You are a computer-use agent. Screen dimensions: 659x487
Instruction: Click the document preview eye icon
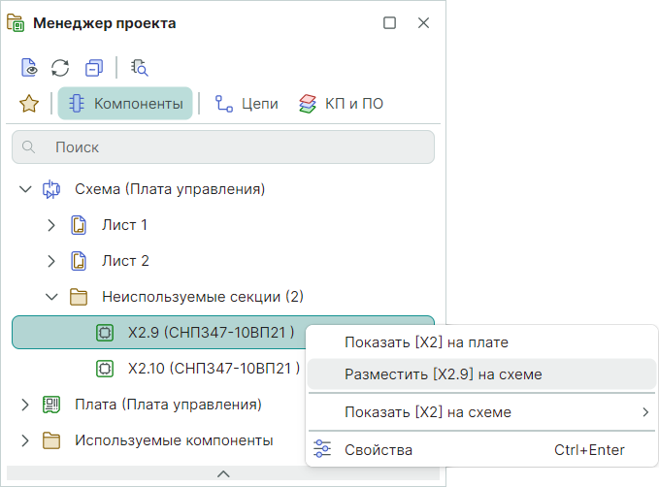(29, 68)
